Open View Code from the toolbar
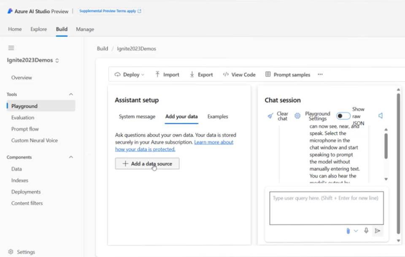The width and height of the screenshot is (405, 257). click(239, 74)
